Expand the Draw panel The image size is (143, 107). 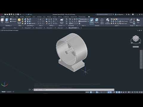pos(41,26)
